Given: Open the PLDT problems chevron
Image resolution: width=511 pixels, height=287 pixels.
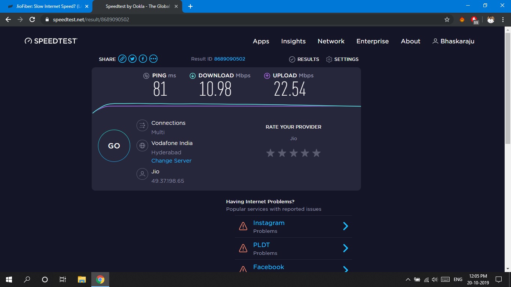Looking at the screenshot, I should tap(346, 248).
